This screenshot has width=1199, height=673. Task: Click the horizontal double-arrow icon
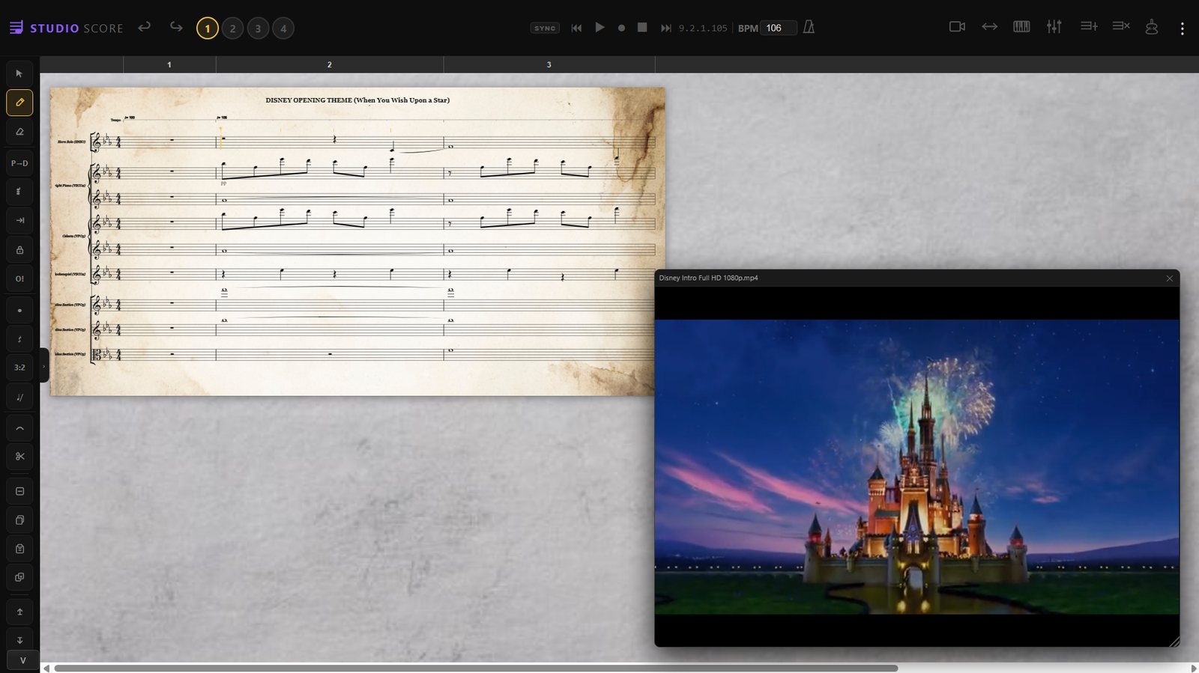pyautogui.click(x=990, y=26)
